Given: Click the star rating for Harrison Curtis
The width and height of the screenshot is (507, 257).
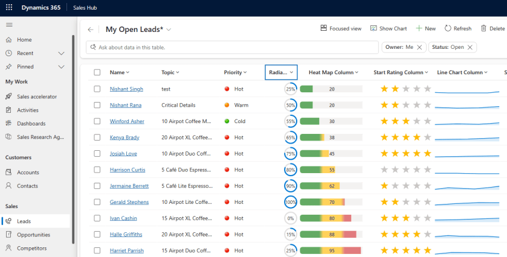Looking at the screenshot, I should pyautogui.click(x=406, y=170).
